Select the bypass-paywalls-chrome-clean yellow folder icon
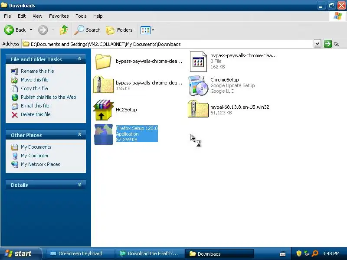 pos(103,62)
